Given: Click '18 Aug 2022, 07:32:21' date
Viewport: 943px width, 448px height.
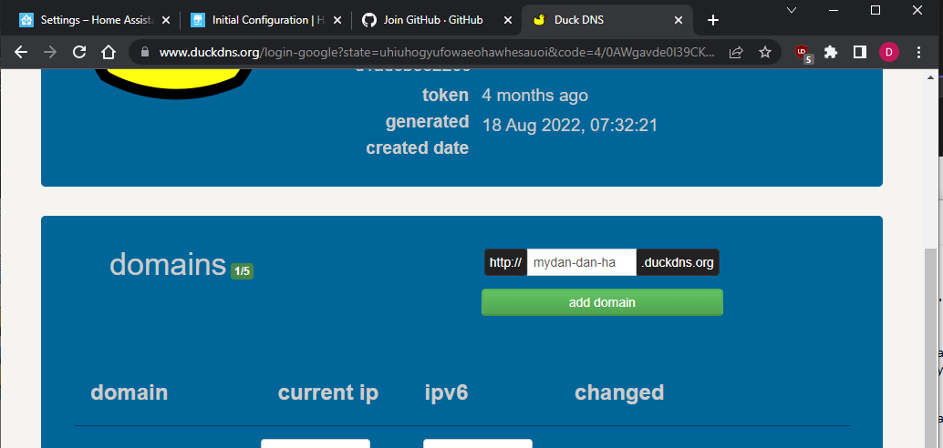Looking at the screenshot, I should coord(570,126).
